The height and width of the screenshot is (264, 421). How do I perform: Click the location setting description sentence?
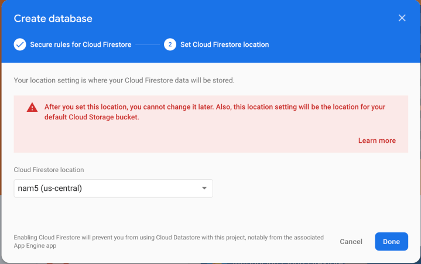[x=124, y=80]
